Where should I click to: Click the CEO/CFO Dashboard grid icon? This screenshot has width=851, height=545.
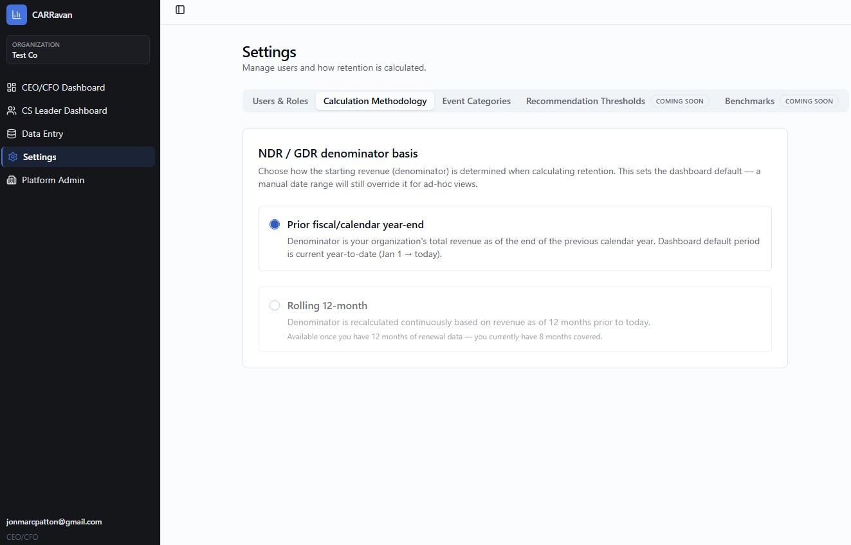click(x=12, y=87)
